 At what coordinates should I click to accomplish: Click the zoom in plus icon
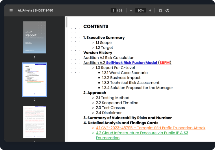pyautogui.click(x=150, y=10)
